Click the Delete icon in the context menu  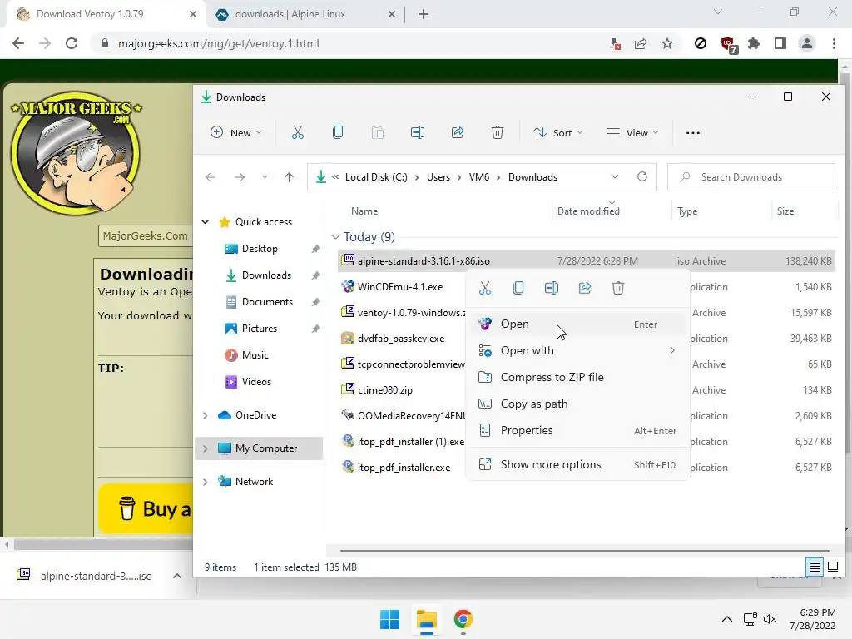tap(618, 288)
